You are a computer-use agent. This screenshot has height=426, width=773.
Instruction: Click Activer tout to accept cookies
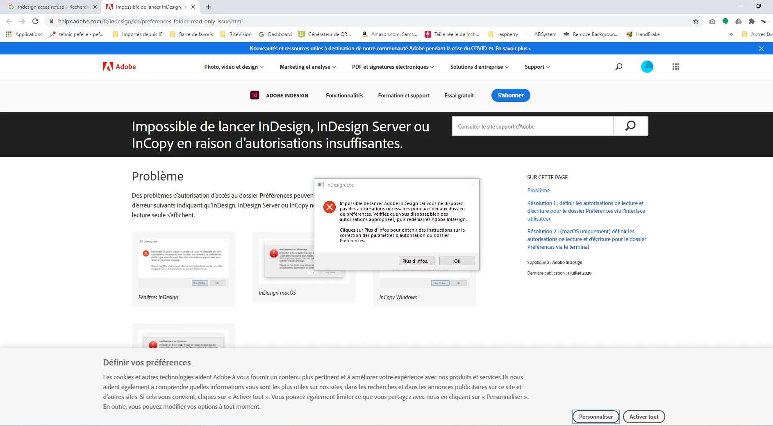pyautogui.click(x=644, y=417)
